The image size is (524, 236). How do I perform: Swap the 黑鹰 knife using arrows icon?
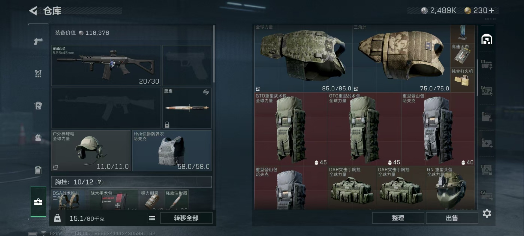206,92
